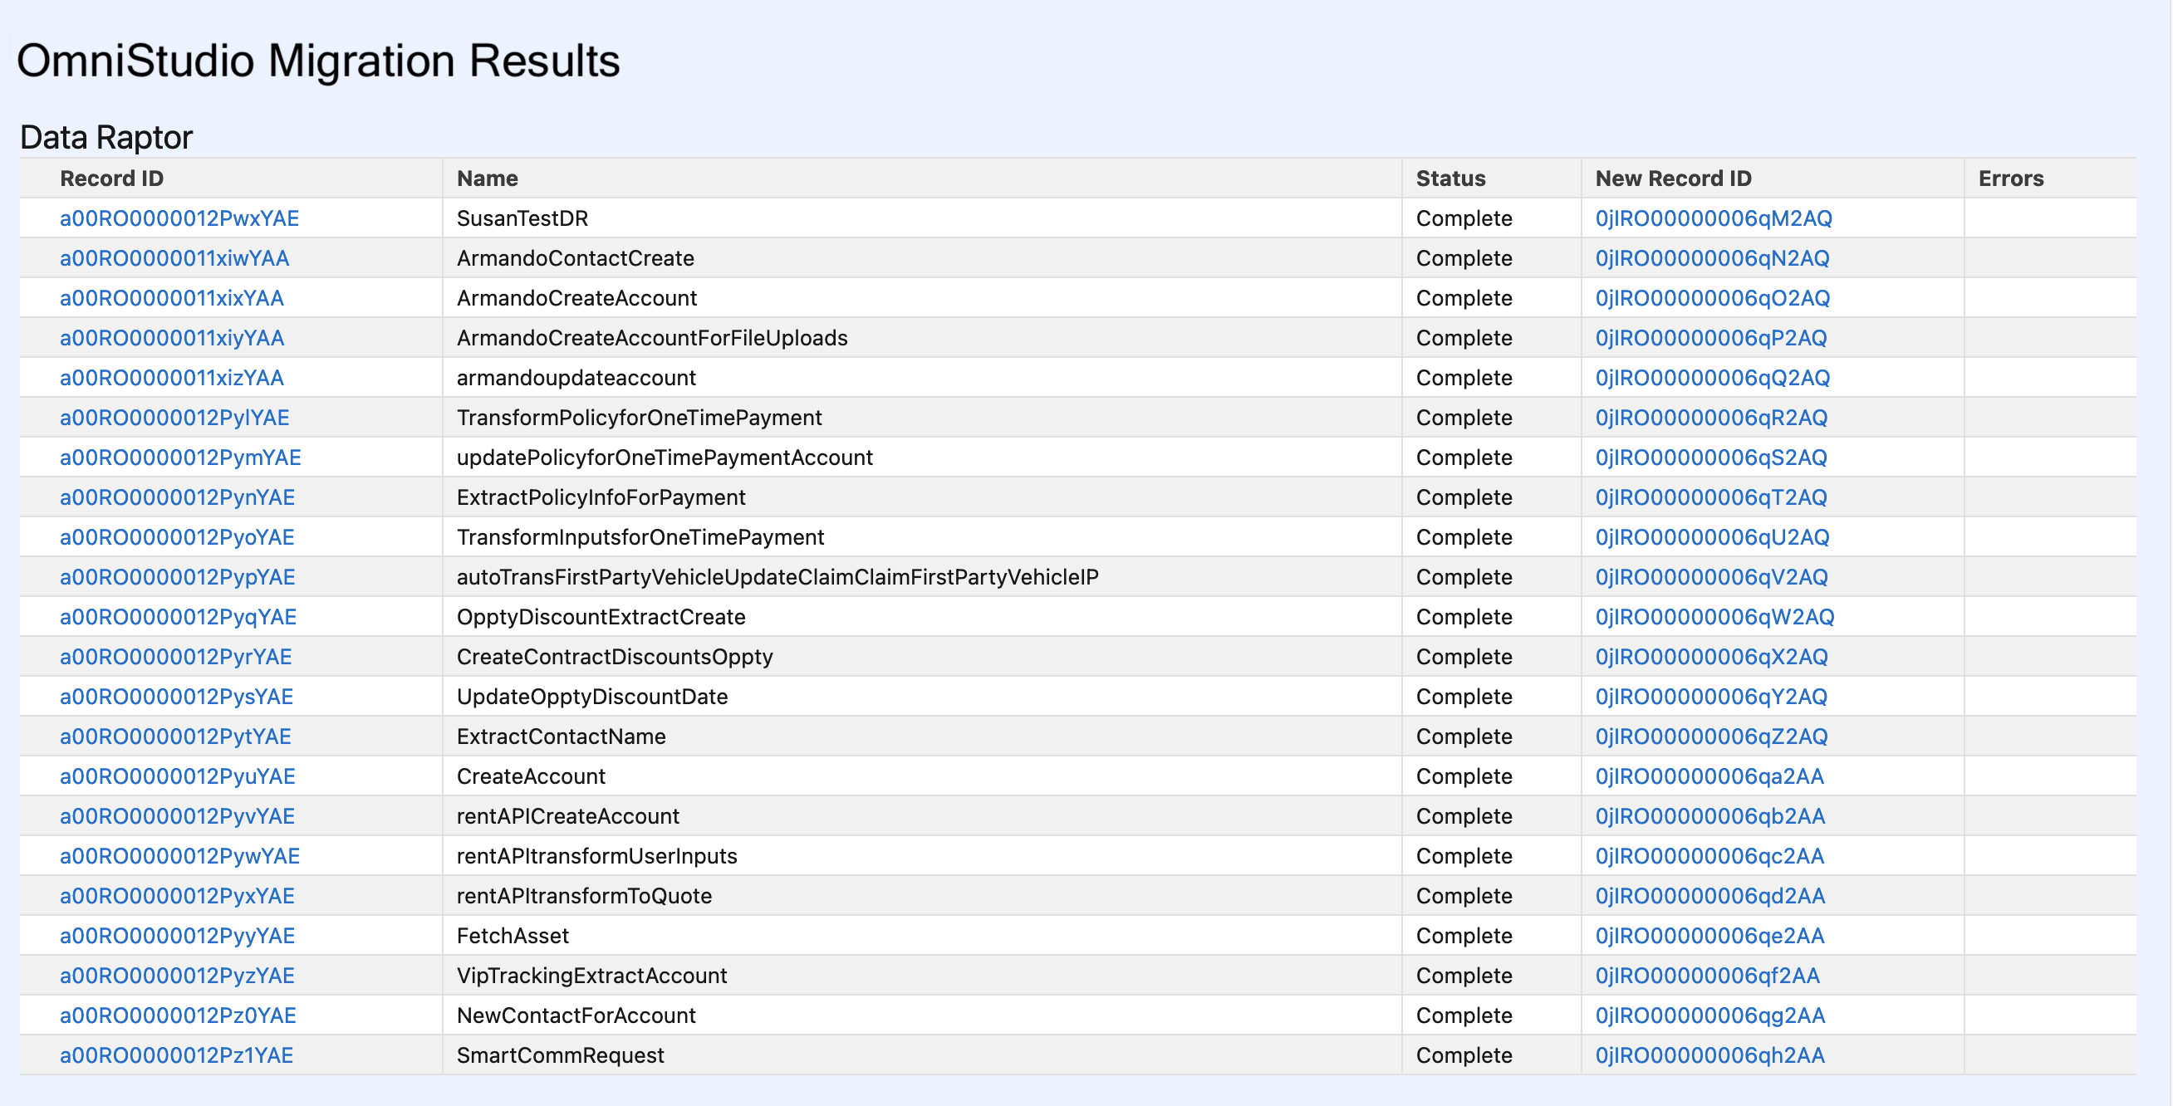Click the a00RO0000012PytYAE record ID
The image size is (2173, 1106).
175,736
